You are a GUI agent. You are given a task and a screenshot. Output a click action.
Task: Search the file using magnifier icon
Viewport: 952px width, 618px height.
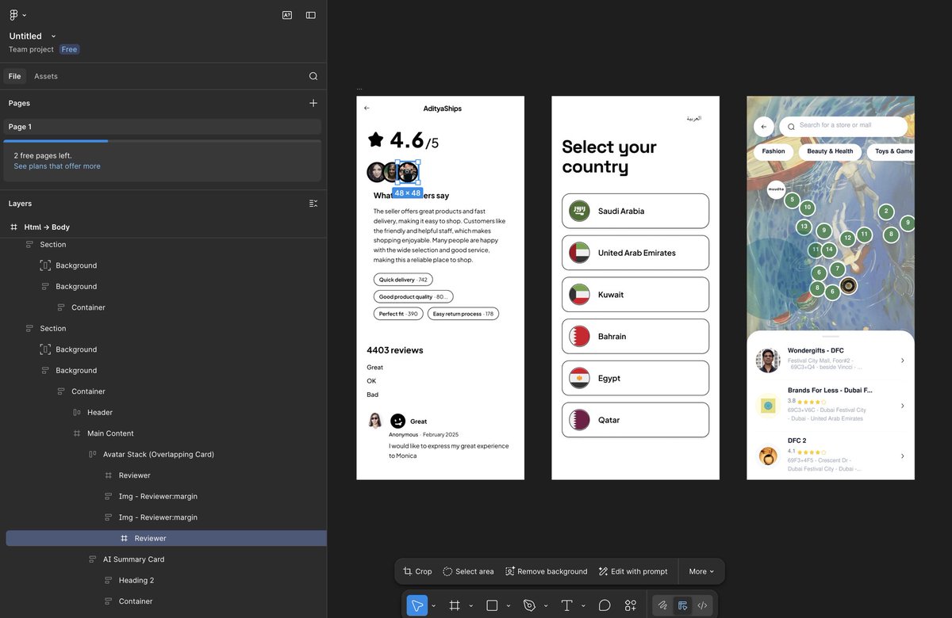point(313,76)
